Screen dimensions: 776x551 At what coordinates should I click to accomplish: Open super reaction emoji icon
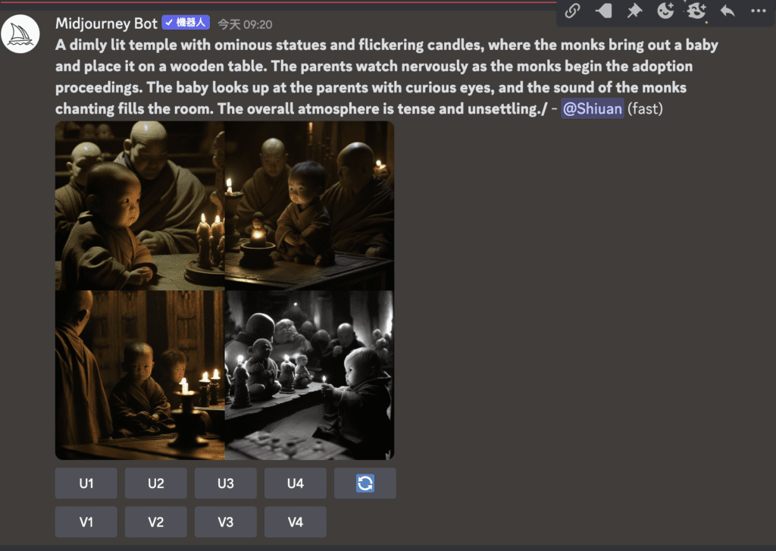point(696,11)
